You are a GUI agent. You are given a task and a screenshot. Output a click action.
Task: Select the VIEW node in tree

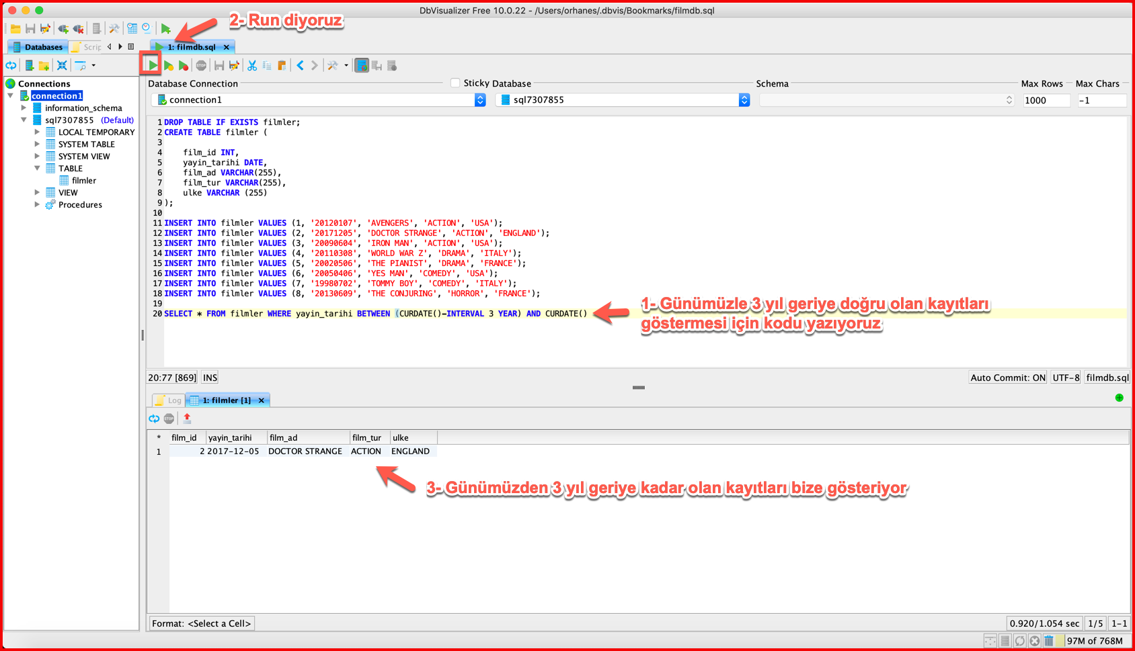(68, 192)
